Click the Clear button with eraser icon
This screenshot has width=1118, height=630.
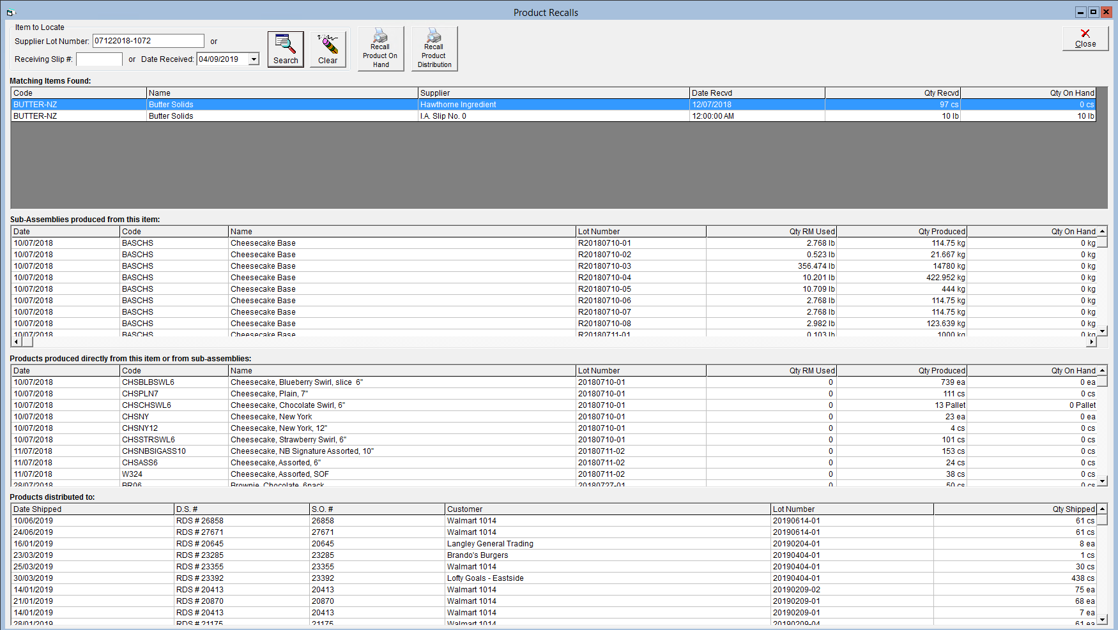(x=328, y=49)
